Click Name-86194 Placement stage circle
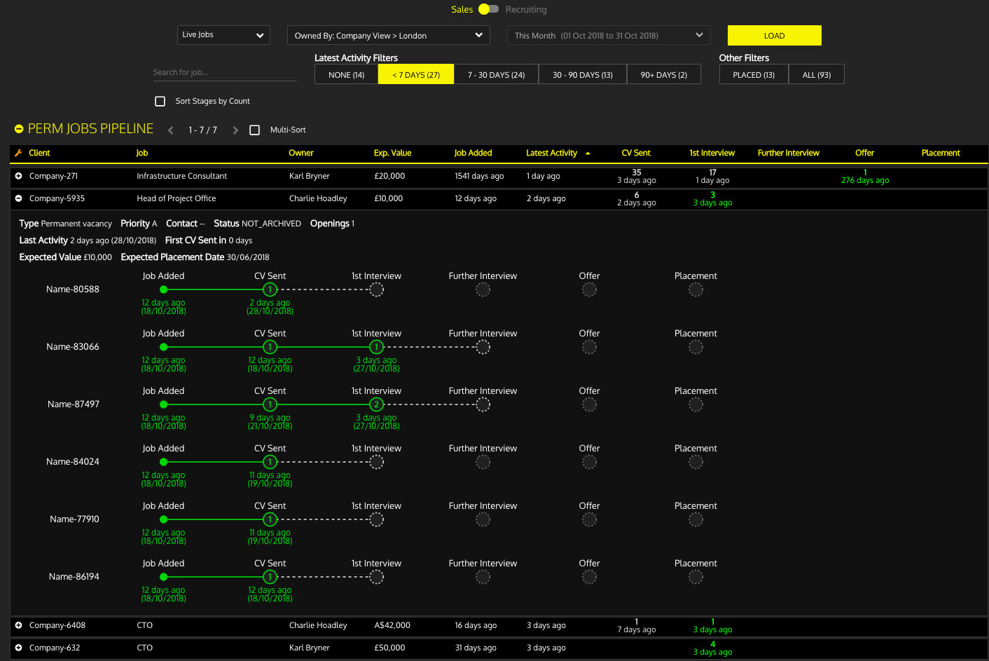Viewport: 989px width, 661px height. tap(696, 577)
